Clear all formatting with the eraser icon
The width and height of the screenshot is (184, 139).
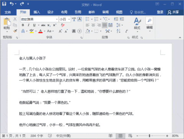(63, 25)
